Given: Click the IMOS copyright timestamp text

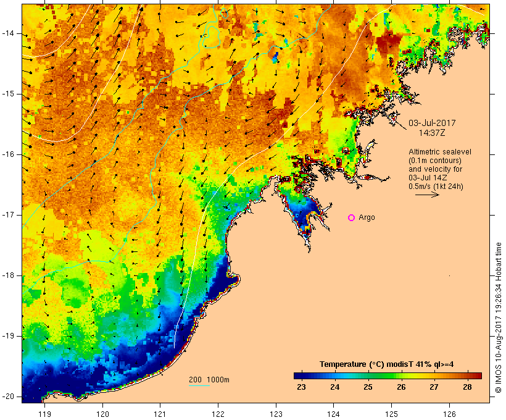Looking at the screenshot, I should [x=499, y=318].
